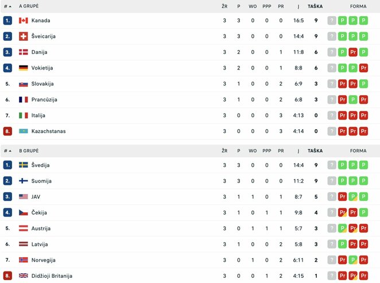Click Kanada's first green P form badge

click(x=342, y=21)
